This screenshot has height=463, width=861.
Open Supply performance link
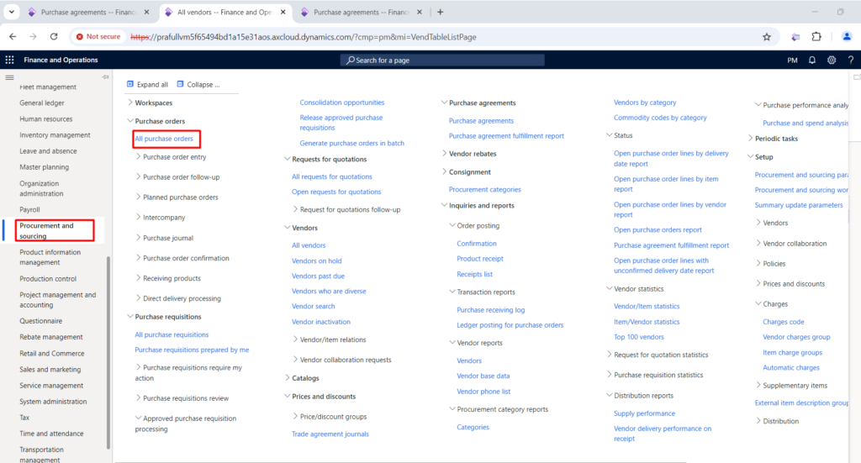click(x=644, y=413)
